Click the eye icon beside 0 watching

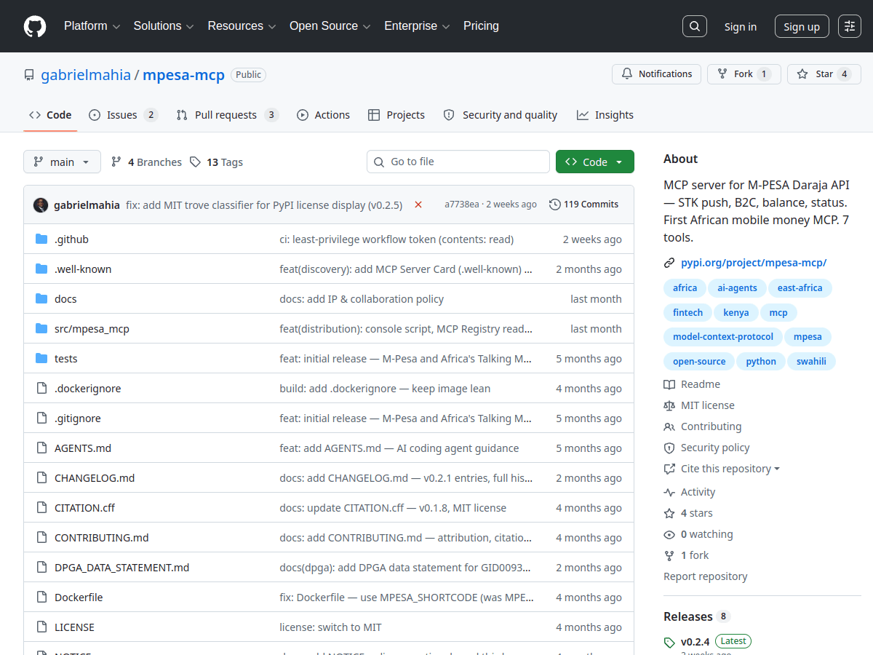(669, 535)
